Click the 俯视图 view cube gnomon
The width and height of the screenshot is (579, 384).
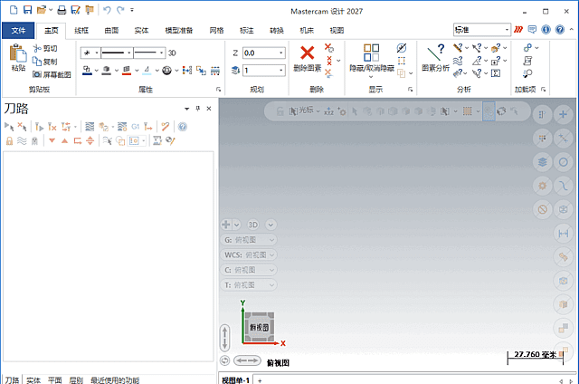(x=260, y=328)
